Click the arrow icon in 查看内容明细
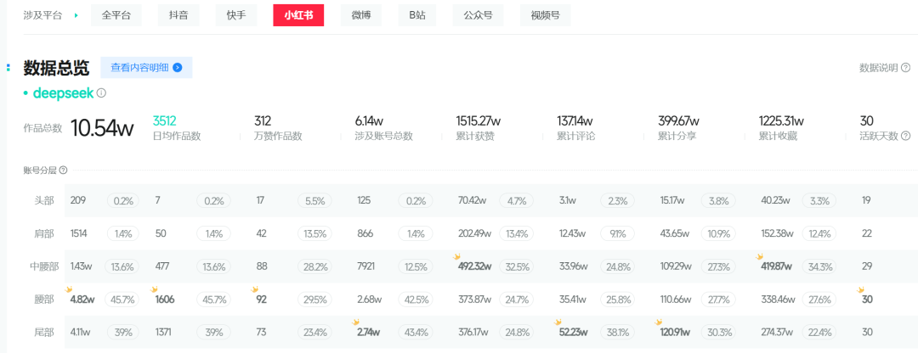This screenshot has width=918, height=353. (x=178, y=67)
